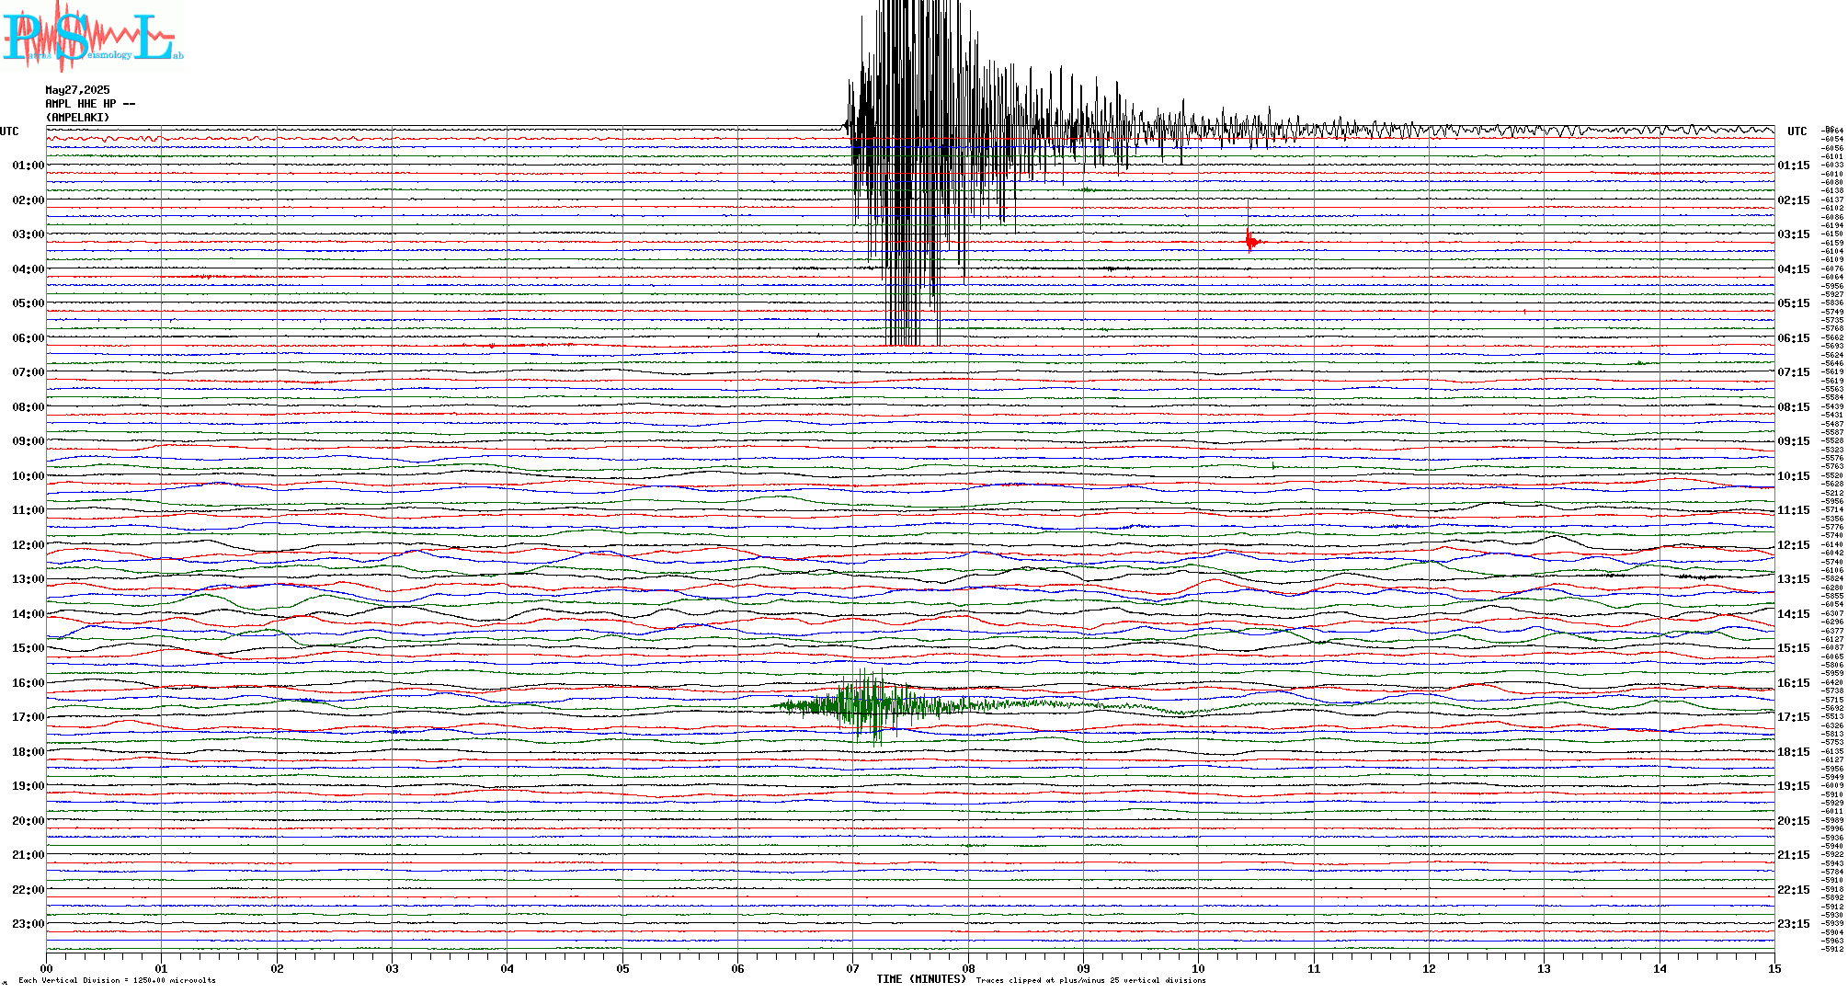
Task: Click minute tick label 12 on time axis
Action: 1430,969
